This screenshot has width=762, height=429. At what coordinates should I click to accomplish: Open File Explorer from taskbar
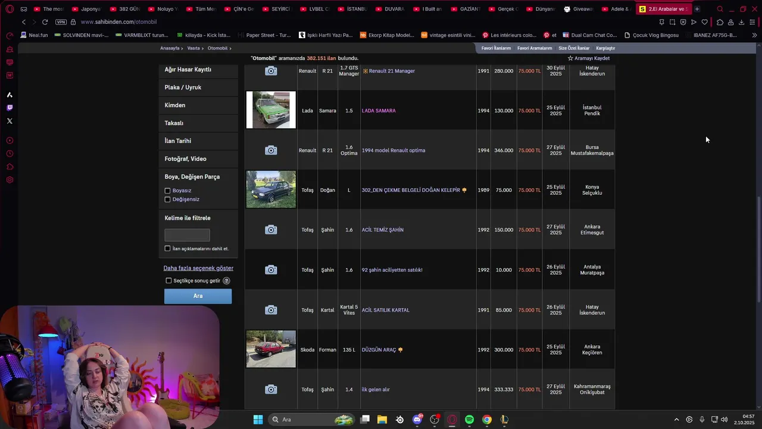[x=382, y=419]
